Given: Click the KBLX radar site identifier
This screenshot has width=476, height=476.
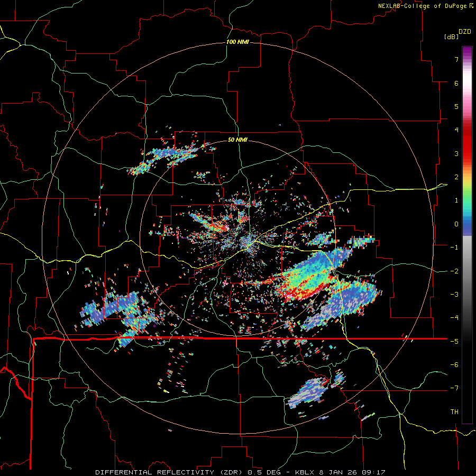Looking at the screenshot, I should point(305,472).
